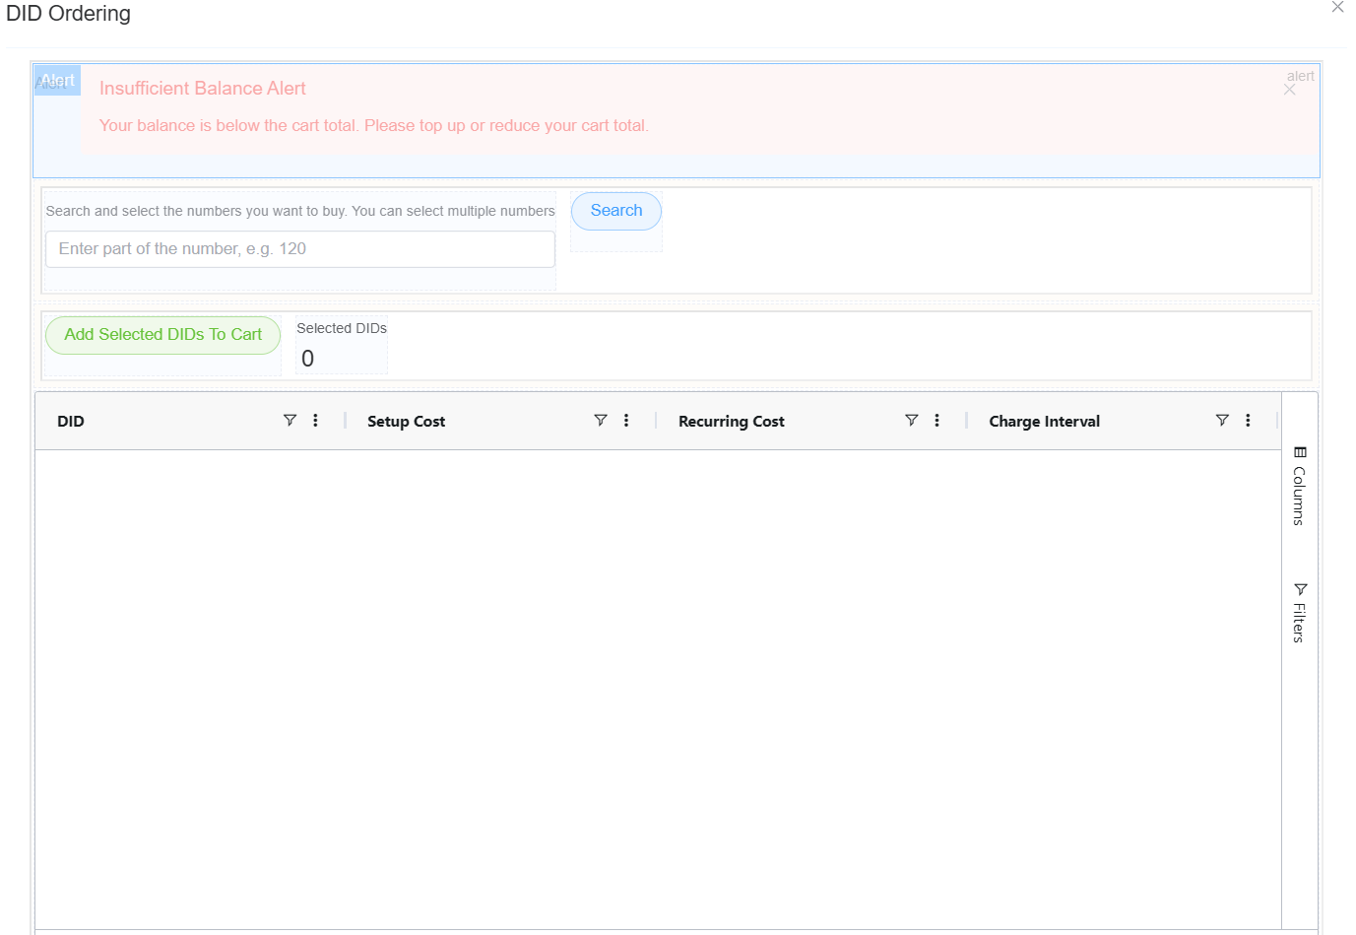Dismiss the Insufficient Balance Alert

pyautogui.click(x=1290, y=90)
